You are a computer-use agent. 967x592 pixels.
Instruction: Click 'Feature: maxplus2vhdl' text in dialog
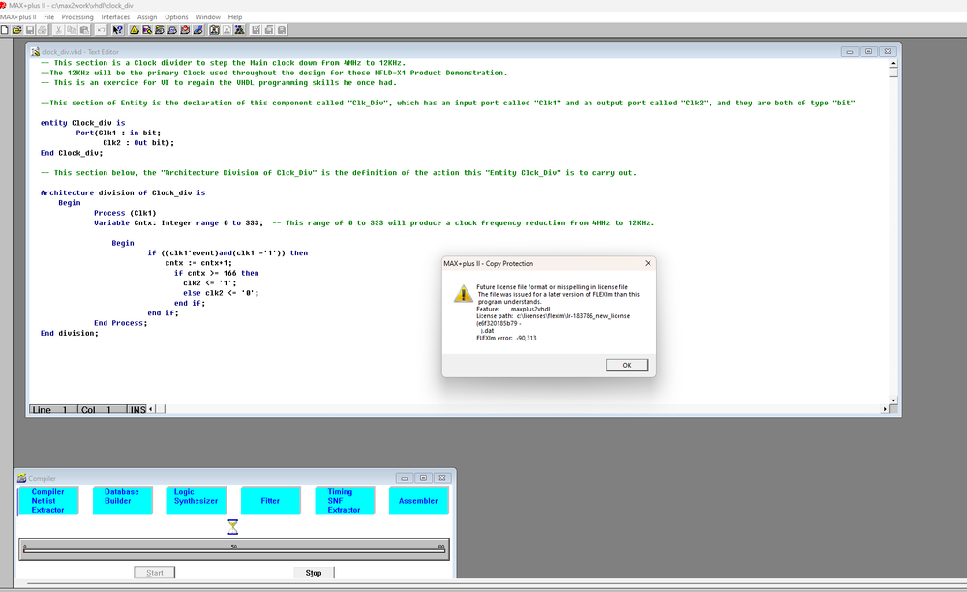click(513, 309)
